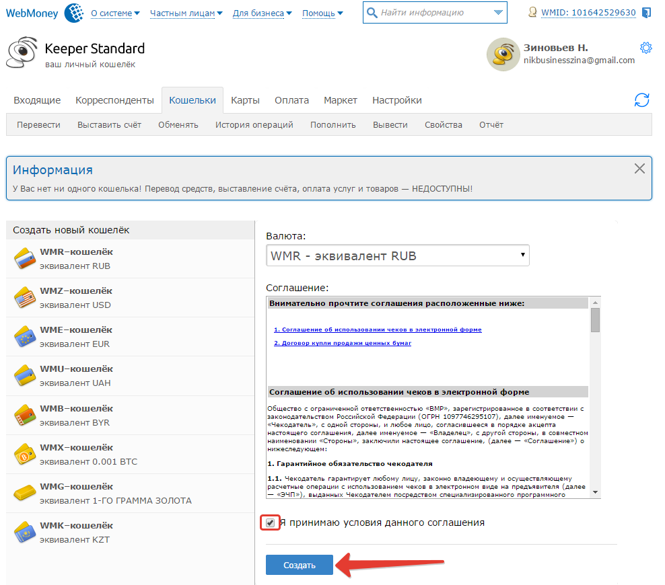
Task: Click the Создать button
Action: pos(300,565)
